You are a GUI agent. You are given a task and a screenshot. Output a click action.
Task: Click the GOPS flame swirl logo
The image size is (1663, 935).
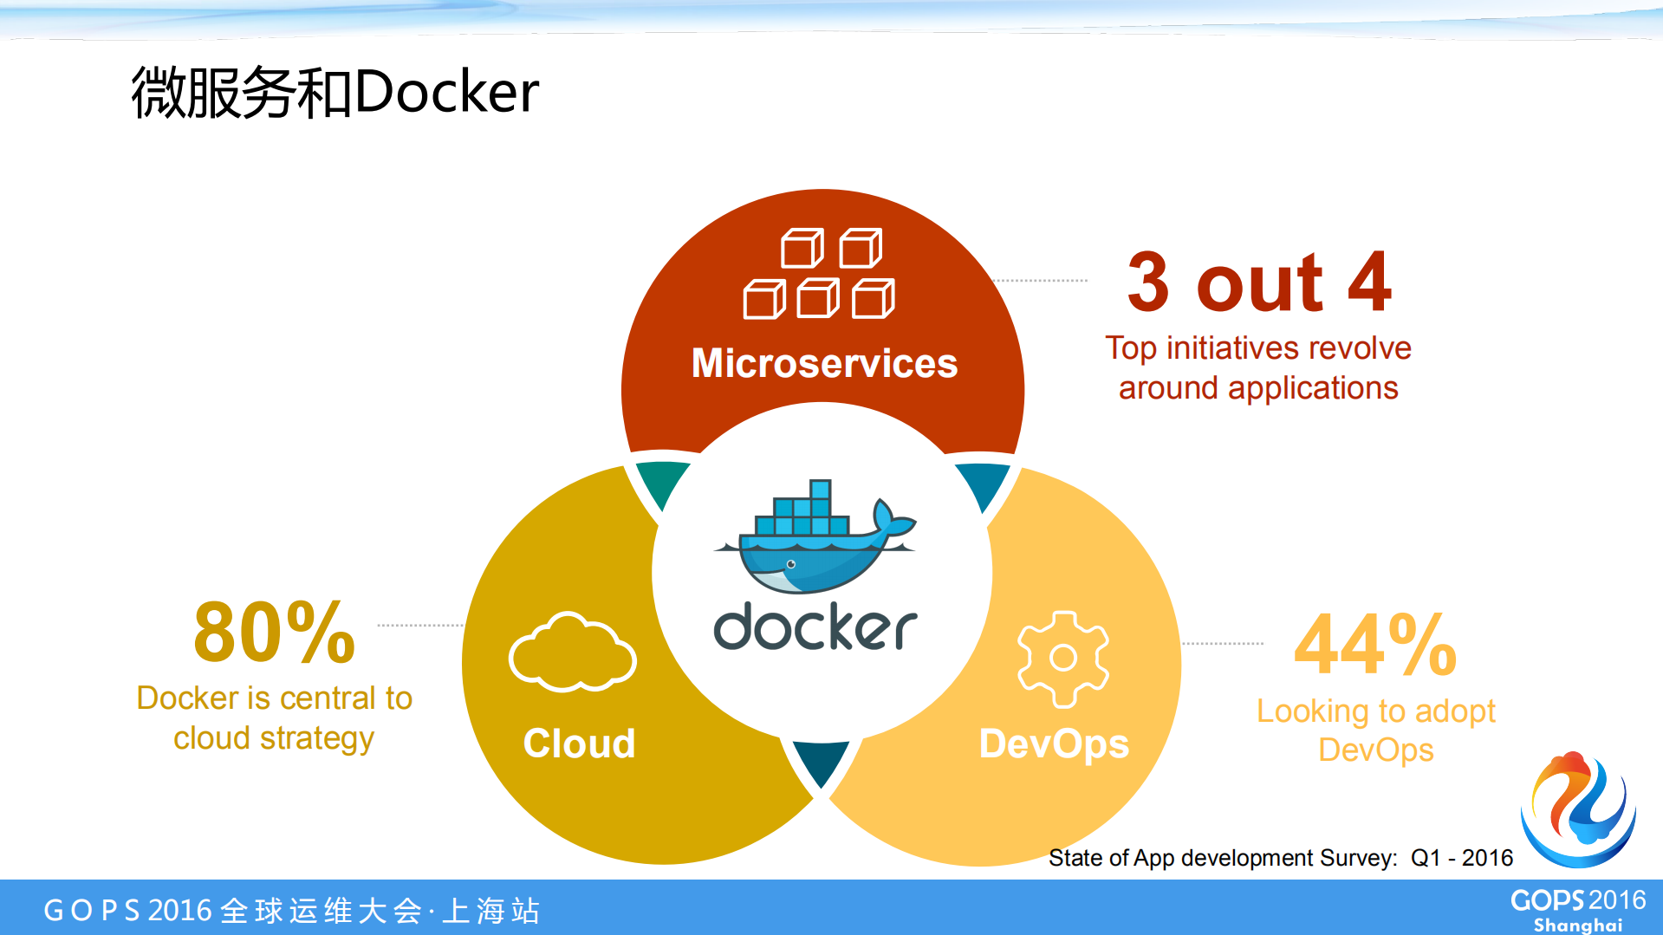1577,810
